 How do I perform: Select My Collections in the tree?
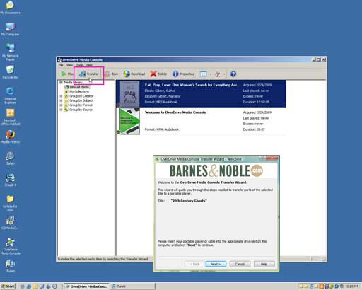coord(79,91)
